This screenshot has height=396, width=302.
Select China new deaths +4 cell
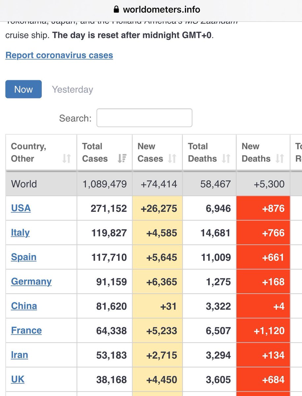(263, 306)
